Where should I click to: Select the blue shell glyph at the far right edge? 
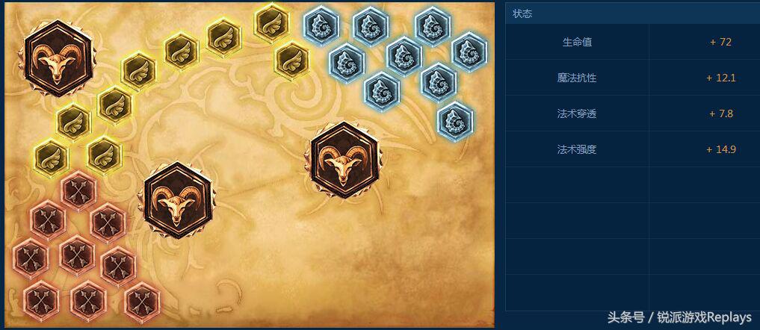pyautogui.click(x=469, y=52)
